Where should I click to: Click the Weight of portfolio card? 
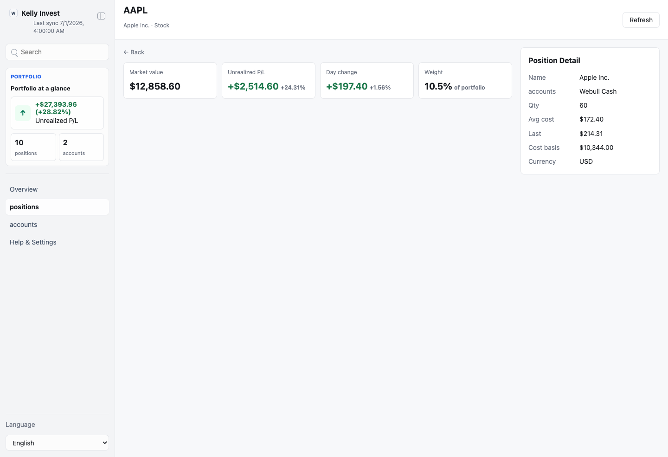click(465, 81)
